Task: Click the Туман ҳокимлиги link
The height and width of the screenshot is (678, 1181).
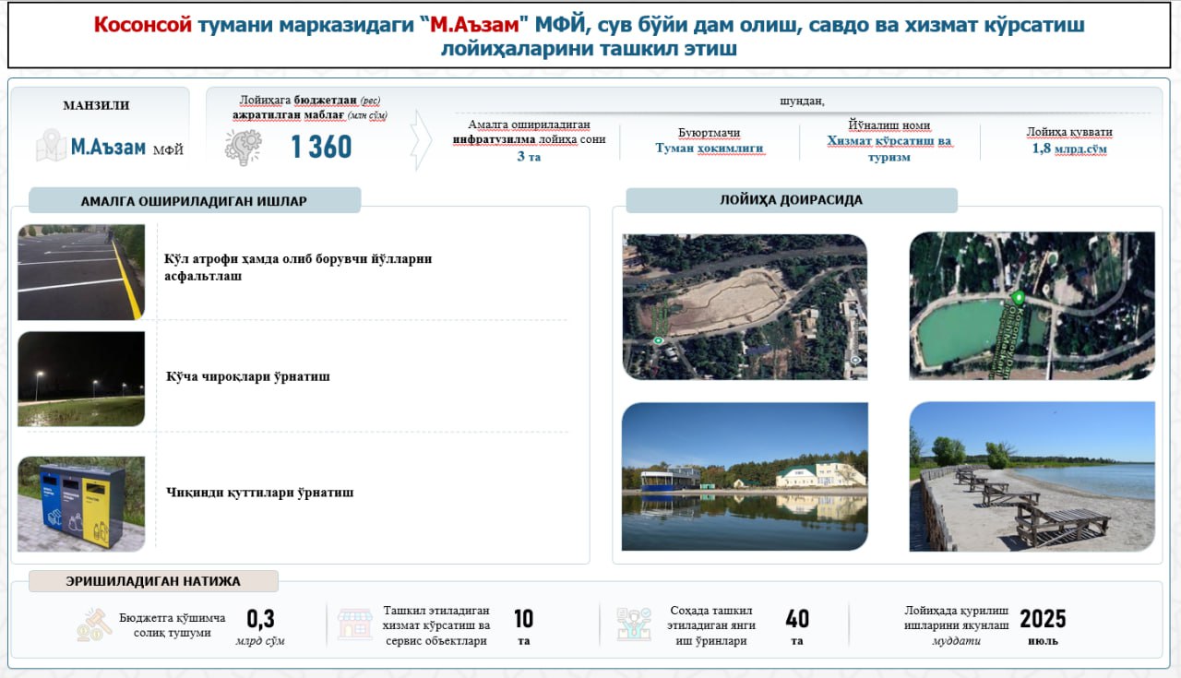Action: click(709, 149)
